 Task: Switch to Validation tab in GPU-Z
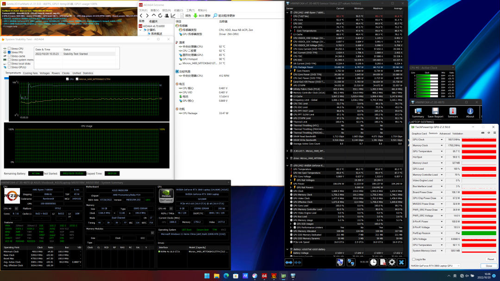tap(457, 134)
